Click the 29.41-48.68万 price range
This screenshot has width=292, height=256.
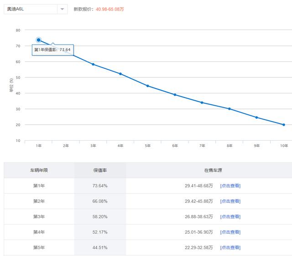[199, 186]
